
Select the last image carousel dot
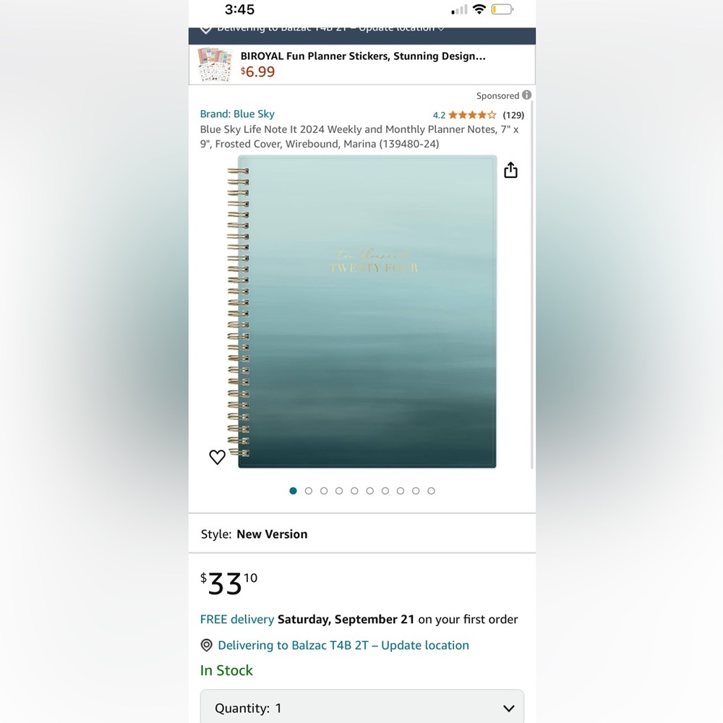pyautogui.click(x=431, y=491)
